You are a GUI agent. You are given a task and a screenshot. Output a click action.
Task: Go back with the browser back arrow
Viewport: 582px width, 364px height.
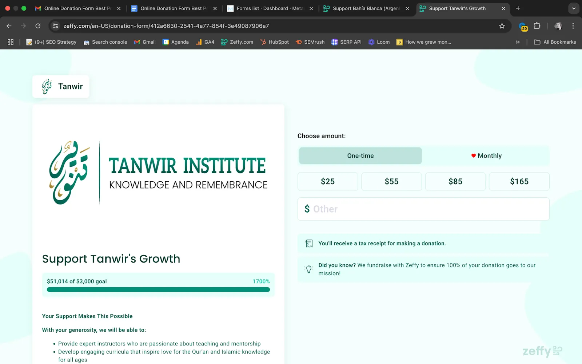coord(9,26)
